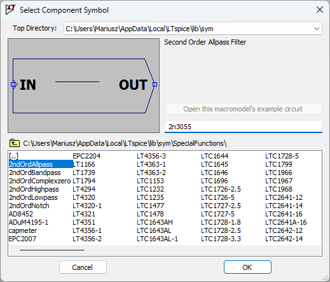Select LTC1799 component
The height and width of the screenshot is (282, 330).
tap(278, 164)
